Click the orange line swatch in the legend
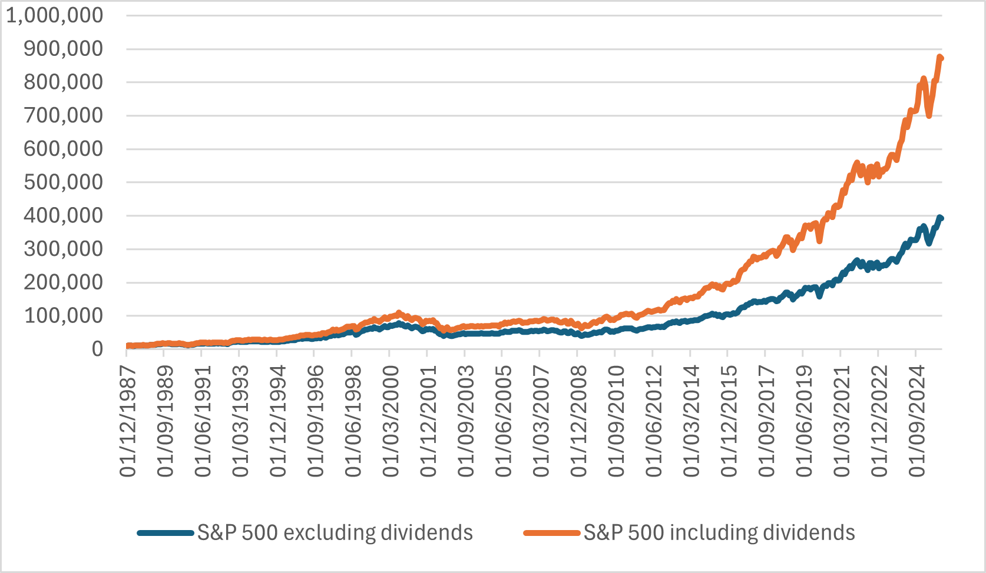Viewport: 986px width, 573px height. pos(552,534)
